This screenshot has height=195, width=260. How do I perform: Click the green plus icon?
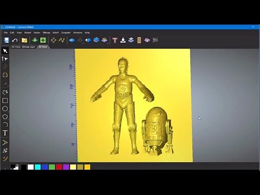click(43, 40)
